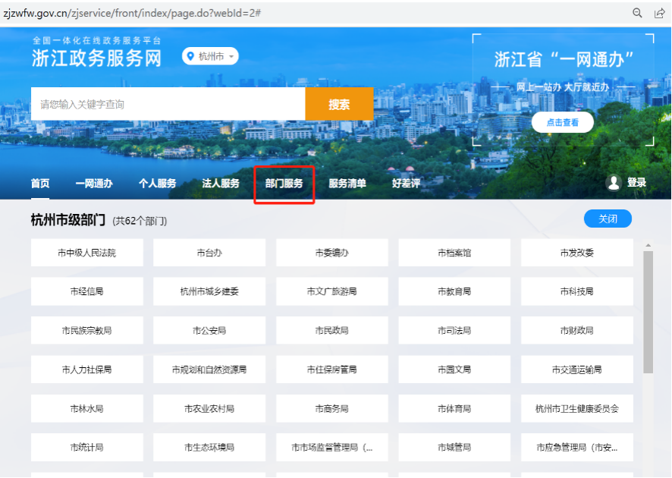Image resolution: width=672 pixels, height=478 pixels.
Task: Open the 杭州市 city selector dropdown
Action: [x=210, y=57]
